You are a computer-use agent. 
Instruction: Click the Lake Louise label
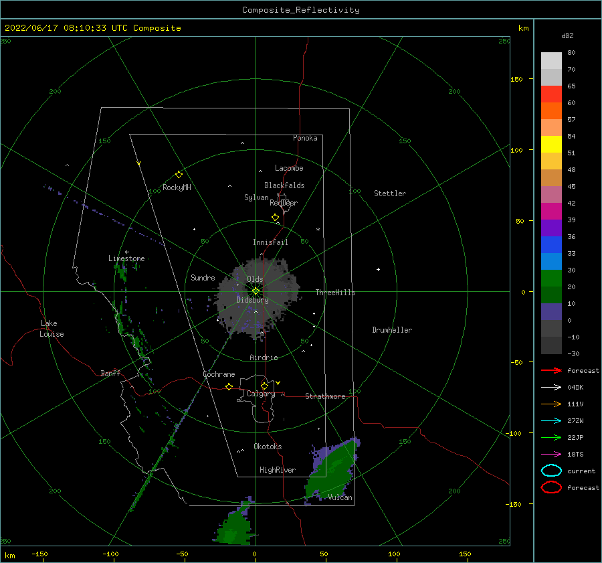tap(52, 329)
